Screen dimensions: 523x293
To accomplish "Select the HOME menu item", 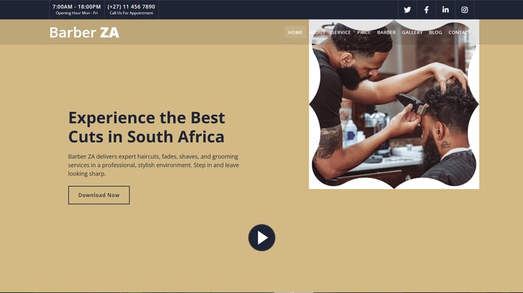I will (295, 33).
